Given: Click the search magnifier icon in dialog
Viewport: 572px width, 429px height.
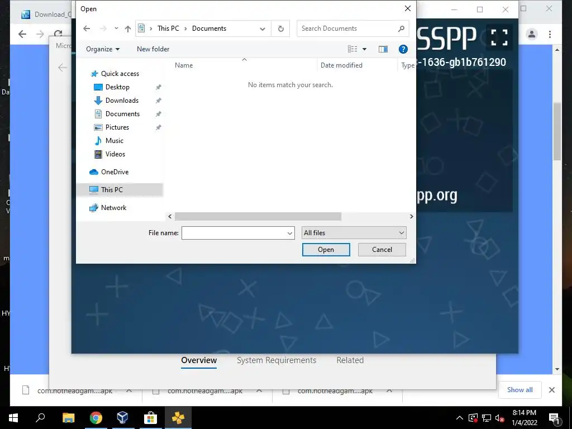Looking at the screenshot, I should (401, 28).
